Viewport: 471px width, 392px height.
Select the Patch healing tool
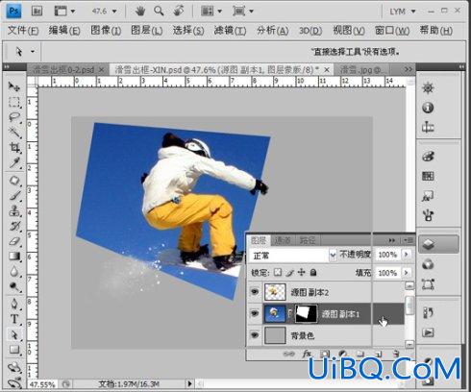click(x=14, y=181)
